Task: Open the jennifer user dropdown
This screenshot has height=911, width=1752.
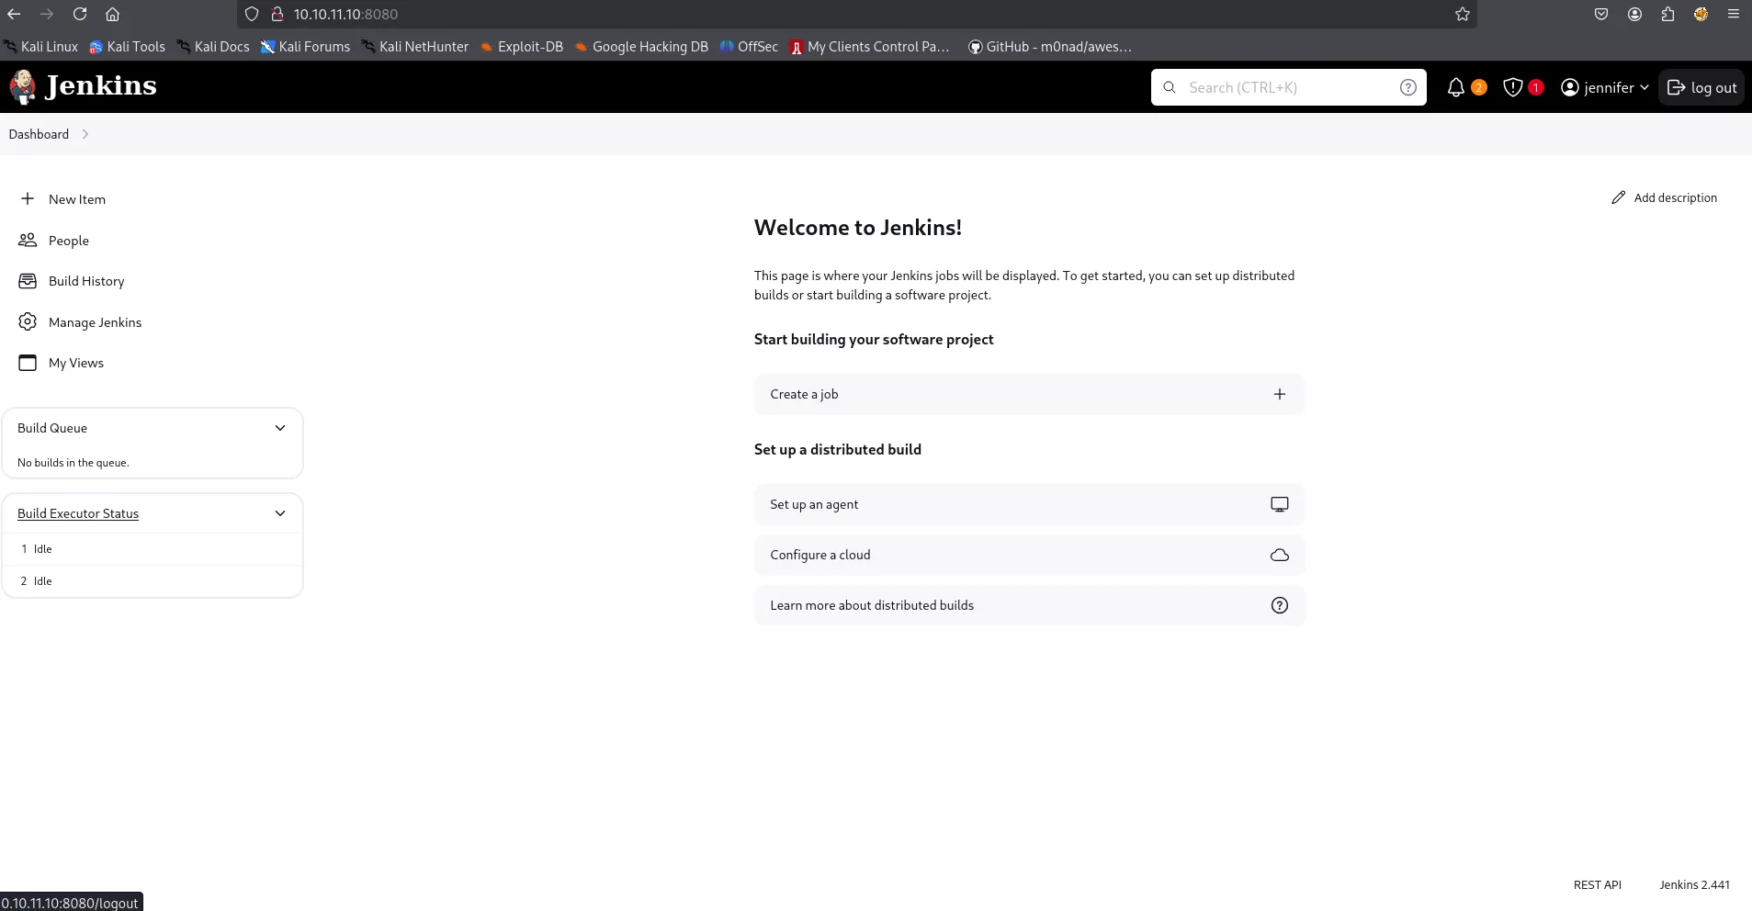Action: pyautogui.click(x=1605, y=87)
